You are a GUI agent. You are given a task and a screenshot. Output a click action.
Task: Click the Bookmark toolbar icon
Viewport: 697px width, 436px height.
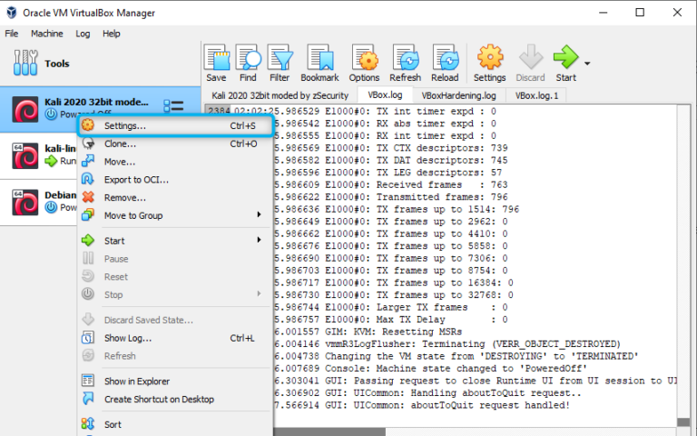tap(319, 63)
